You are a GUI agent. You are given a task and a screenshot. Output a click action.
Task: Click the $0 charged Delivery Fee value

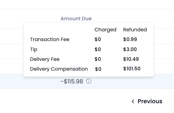[x=98, y=59]
